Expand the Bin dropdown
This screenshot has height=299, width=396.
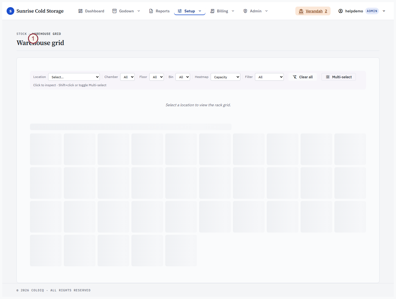(x=183, y=77)
